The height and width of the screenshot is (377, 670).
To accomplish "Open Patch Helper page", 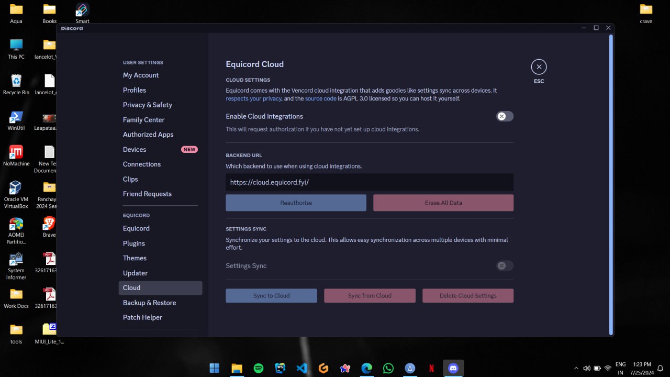I will [160, 317].
